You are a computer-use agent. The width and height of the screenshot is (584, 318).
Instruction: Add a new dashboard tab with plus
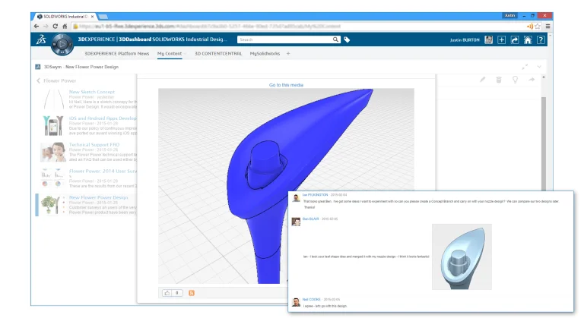288,54
